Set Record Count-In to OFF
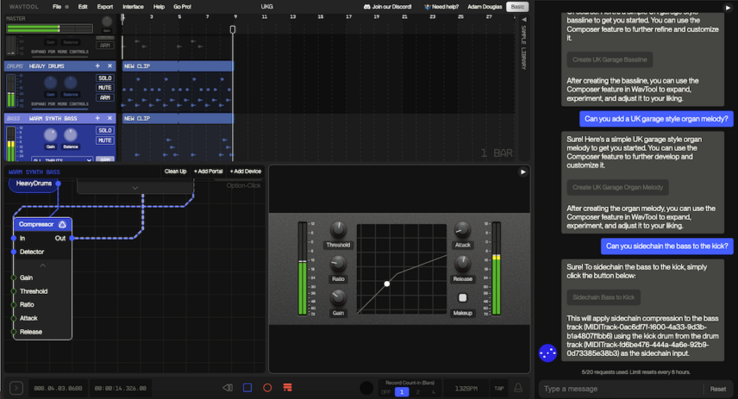This screenshot has width=738, height=399. (386, 392)
